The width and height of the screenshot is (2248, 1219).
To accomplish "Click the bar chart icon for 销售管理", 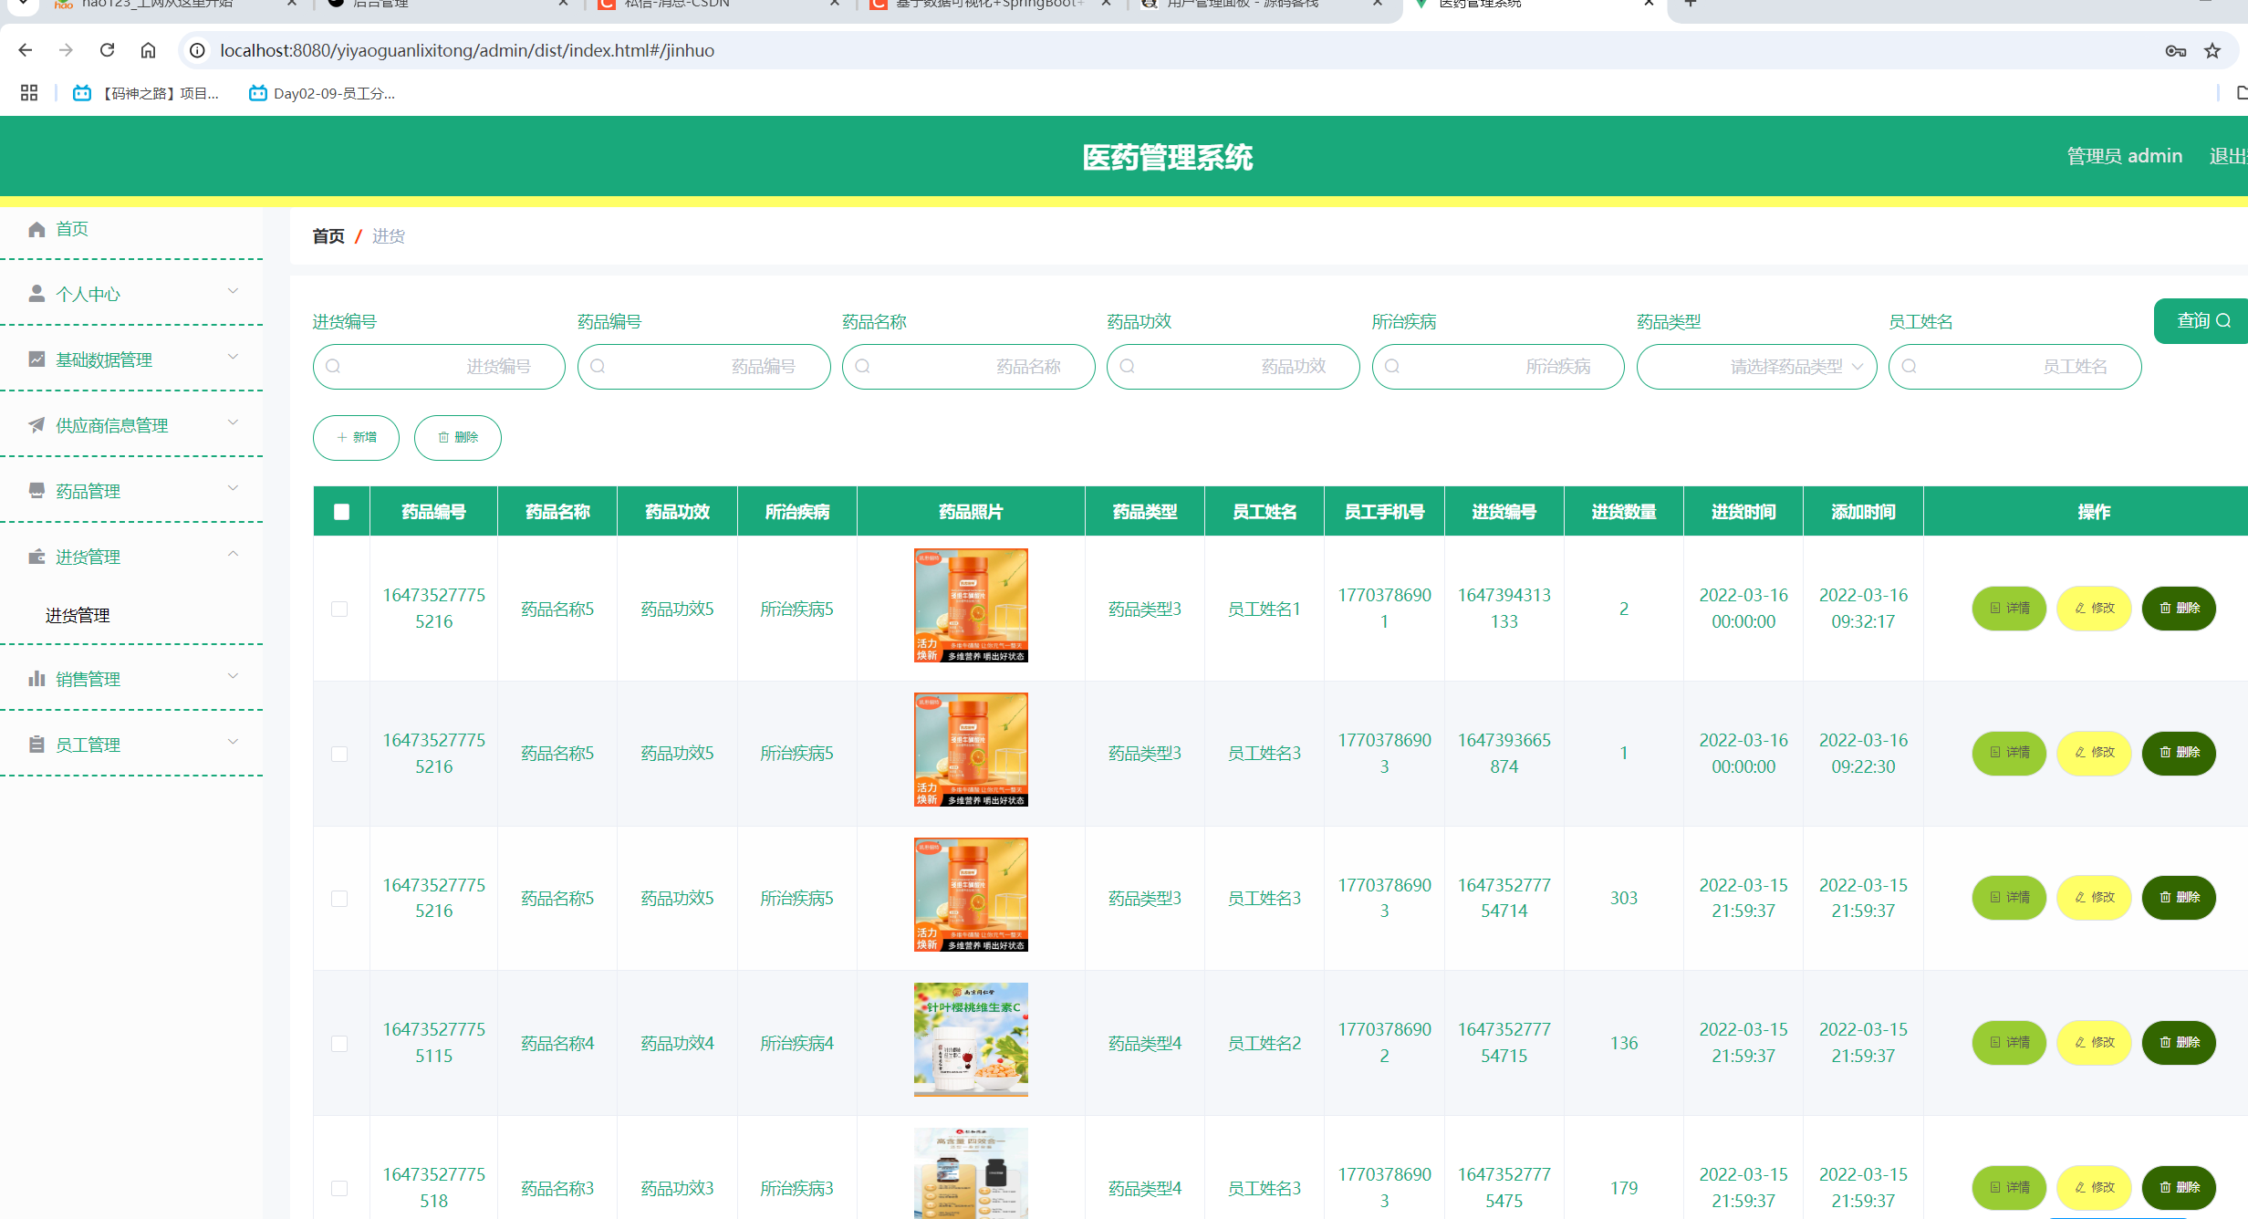I will 36,679.
